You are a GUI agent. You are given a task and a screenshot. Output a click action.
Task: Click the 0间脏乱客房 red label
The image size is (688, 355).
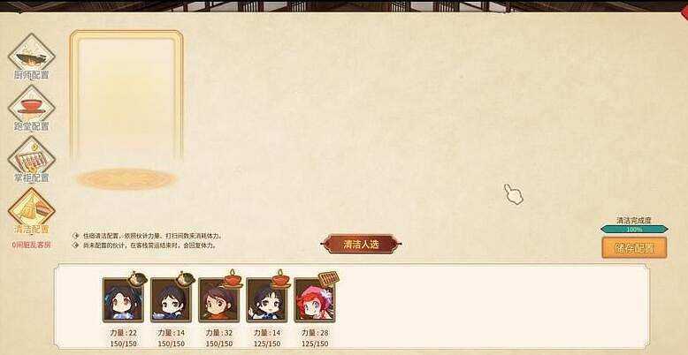coord(32,245)
